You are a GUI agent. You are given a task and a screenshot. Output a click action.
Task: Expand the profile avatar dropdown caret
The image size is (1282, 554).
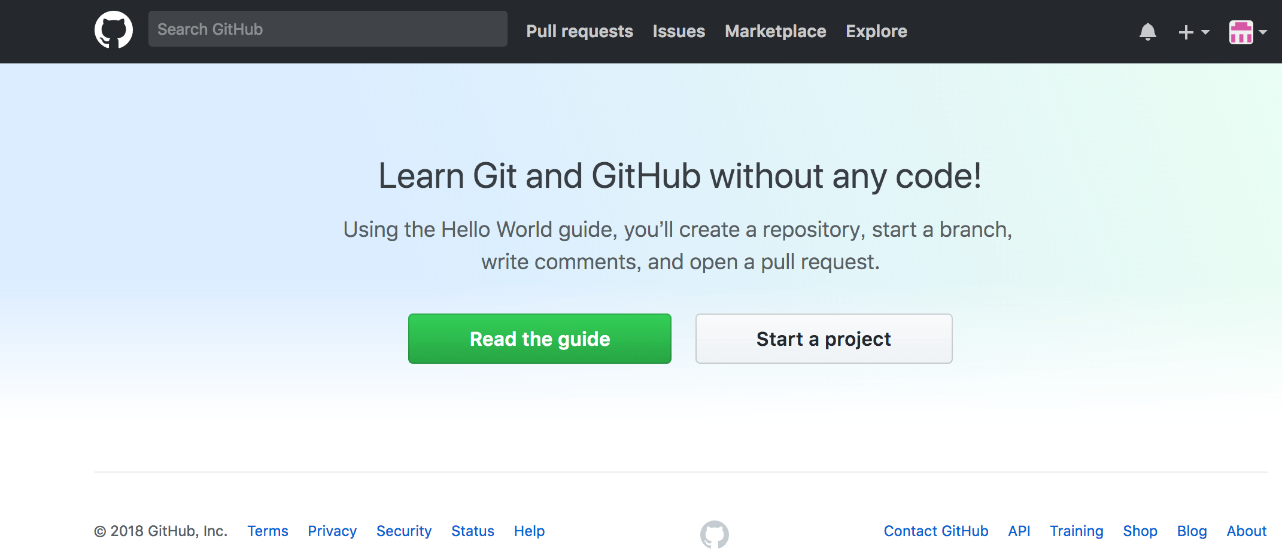click(1263, 32)
